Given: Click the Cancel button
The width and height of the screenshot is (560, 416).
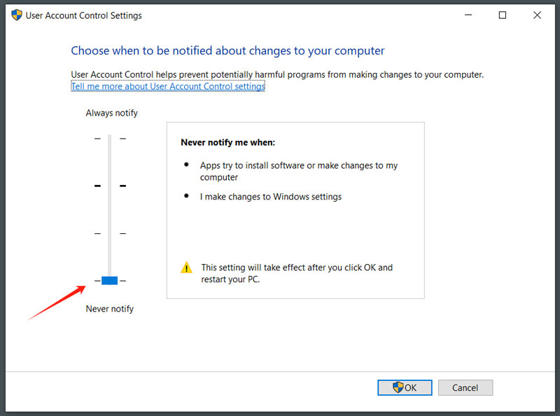Looking at the screenshot, I should coord(465,388).
